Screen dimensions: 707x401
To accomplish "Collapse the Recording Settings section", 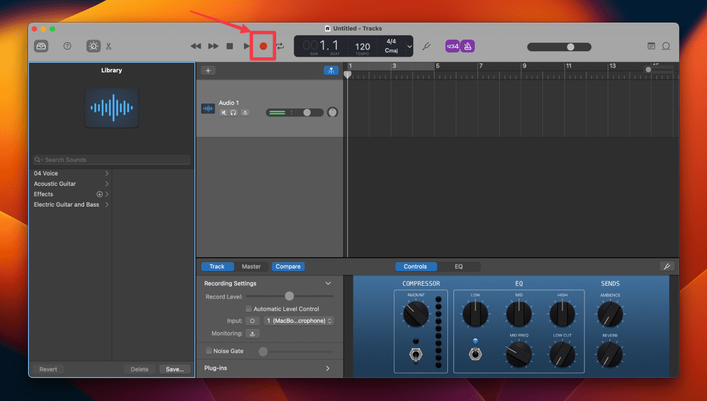I will 328,283.
